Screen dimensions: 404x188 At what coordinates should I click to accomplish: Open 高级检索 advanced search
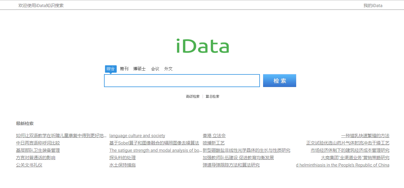click(x=193, y=97)
